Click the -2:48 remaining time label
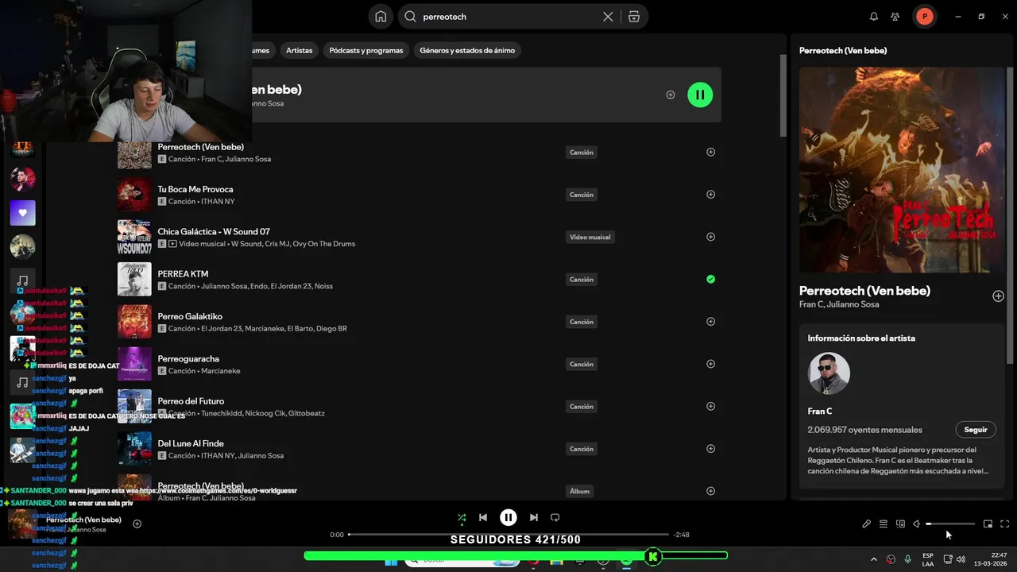1017x572 pixels. [x=682, y=535]
